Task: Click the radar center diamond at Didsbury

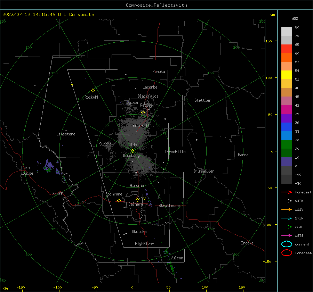Action: (x=133, y=151)
